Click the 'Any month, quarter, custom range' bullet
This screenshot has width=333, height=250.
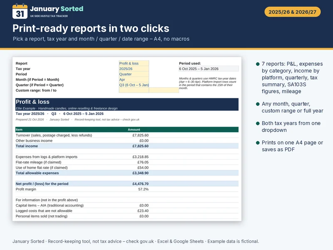(293, 107)
